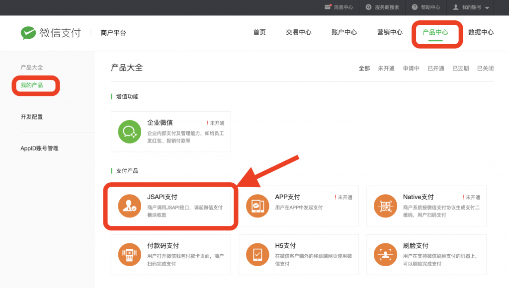Click the APP支付 phone icon
This screenshot has height=288, width=509.
tap(257, 205)
